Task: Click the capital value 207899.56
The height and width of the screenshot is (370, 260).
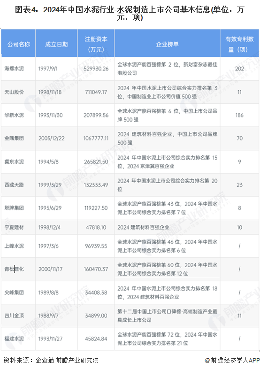Action: click(96, 115)
